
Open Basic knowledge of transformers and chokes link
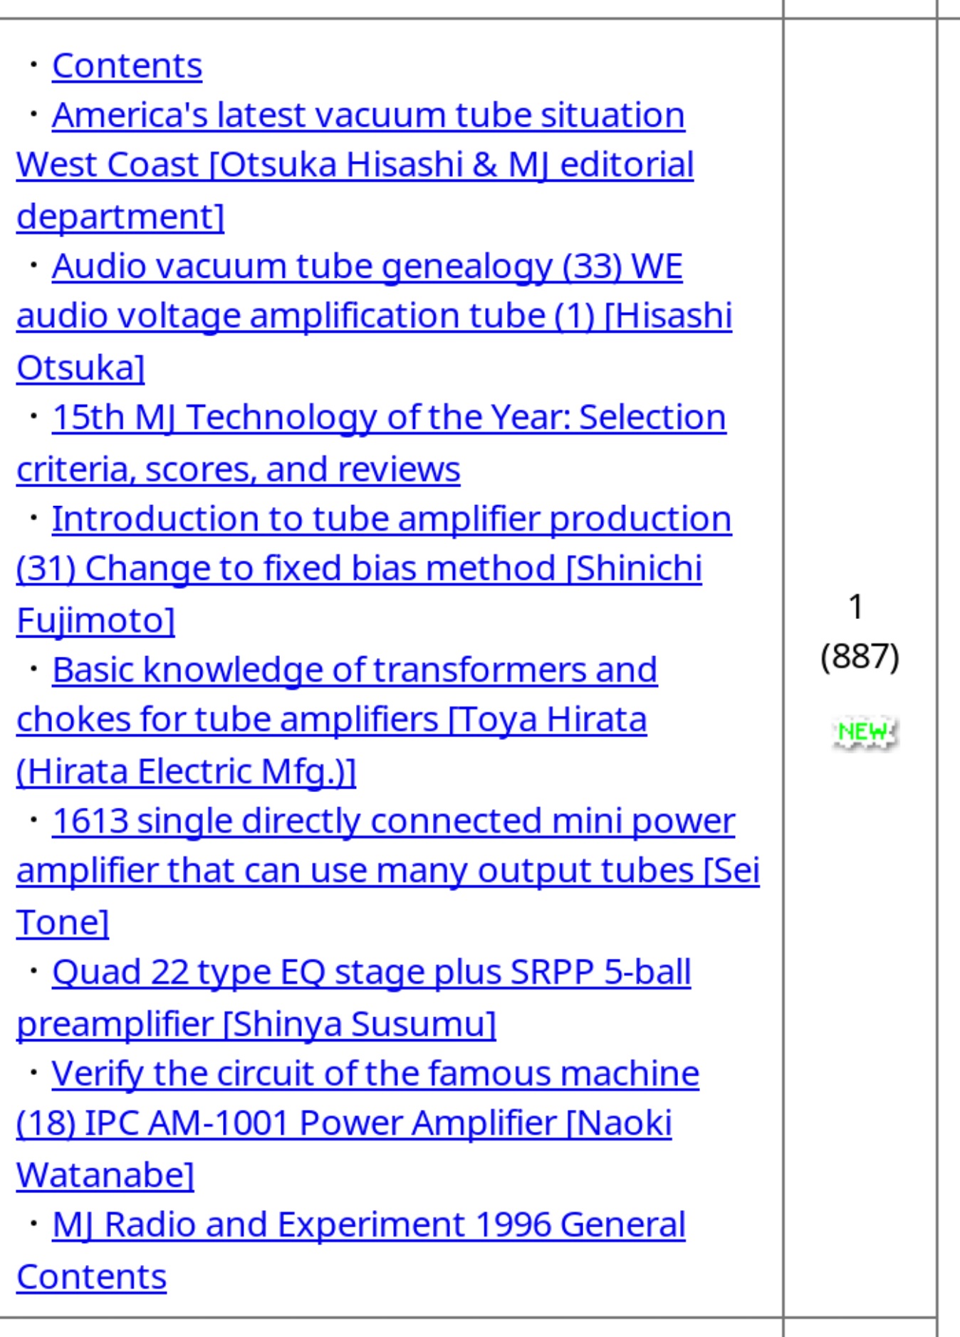pos(355,670)
